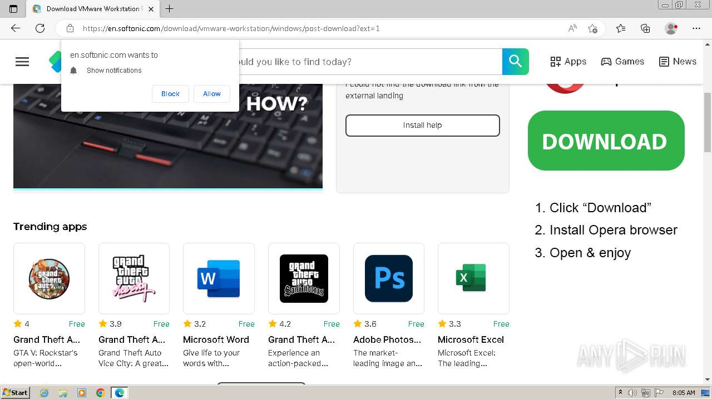
Task: Launch Internet Explorer from taskbar
Action: click(x=44, y=393)
